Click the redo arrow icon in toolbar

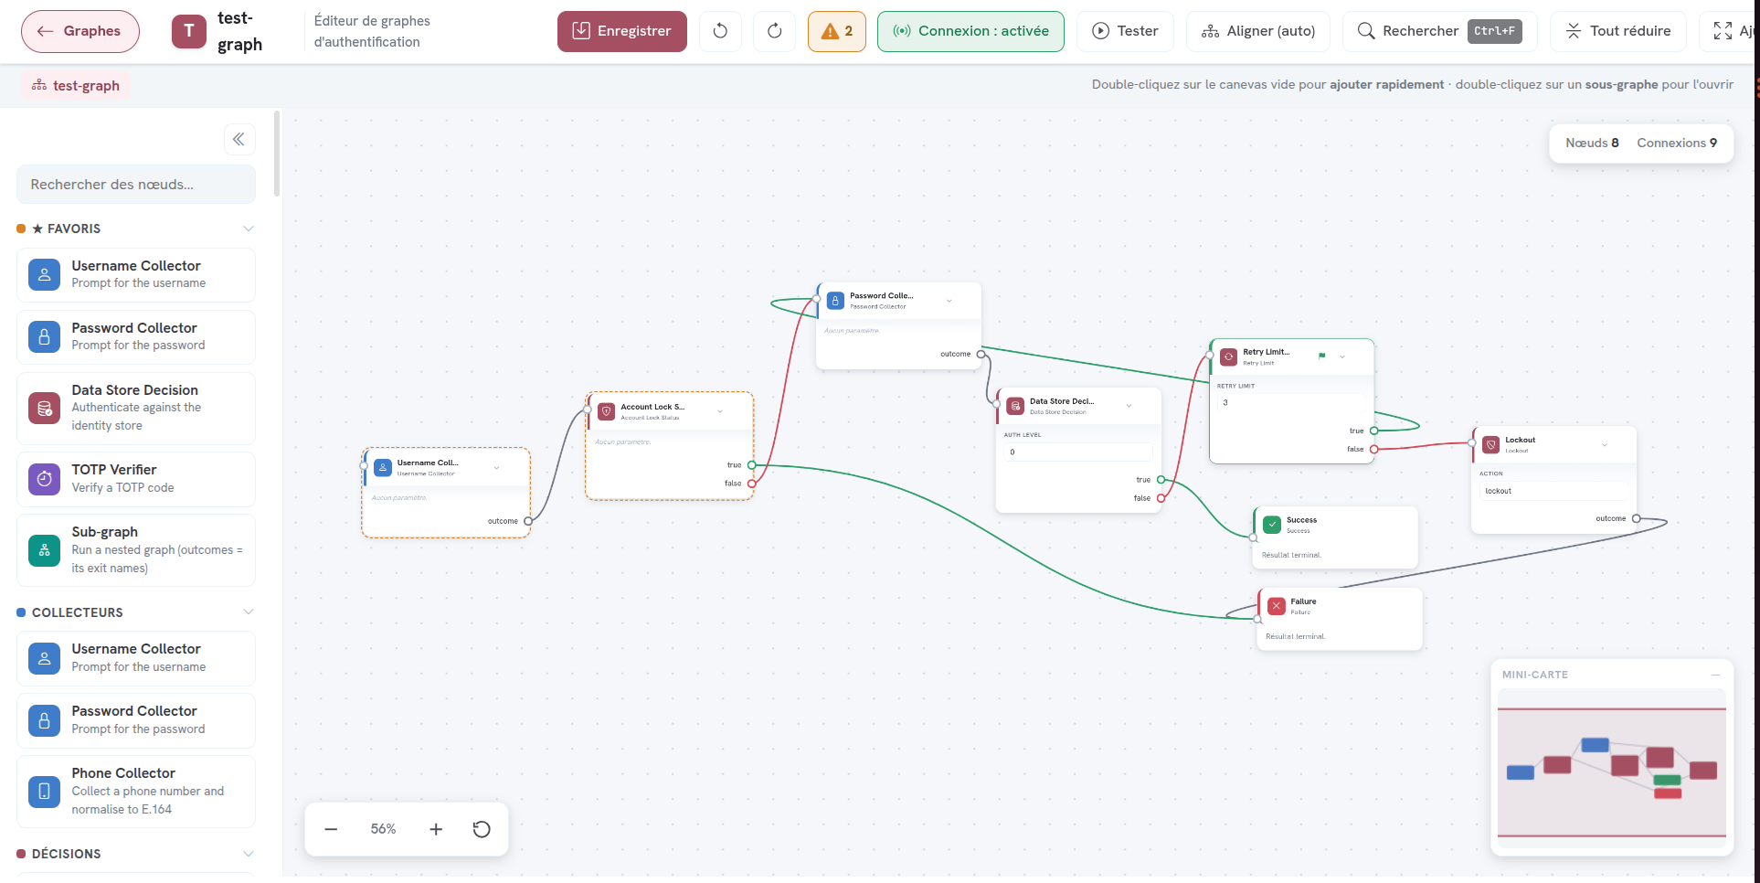point(775,31)
